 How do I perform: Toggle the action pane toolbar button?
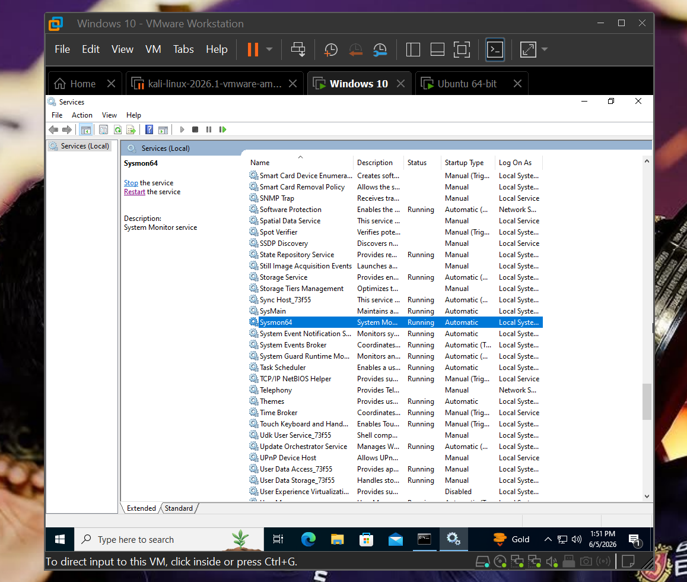(x=163, y=129)
